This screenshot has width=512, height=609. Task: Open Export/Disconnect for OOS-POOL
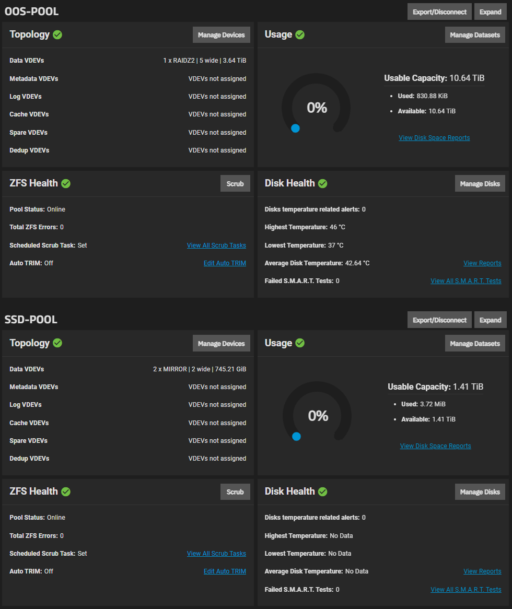click(x=439, y=11)
